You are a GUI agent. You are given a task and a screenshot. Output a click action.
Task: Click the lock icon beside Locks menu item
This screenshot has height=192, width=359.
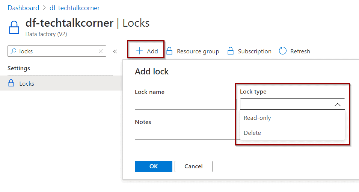coord(11,83)
